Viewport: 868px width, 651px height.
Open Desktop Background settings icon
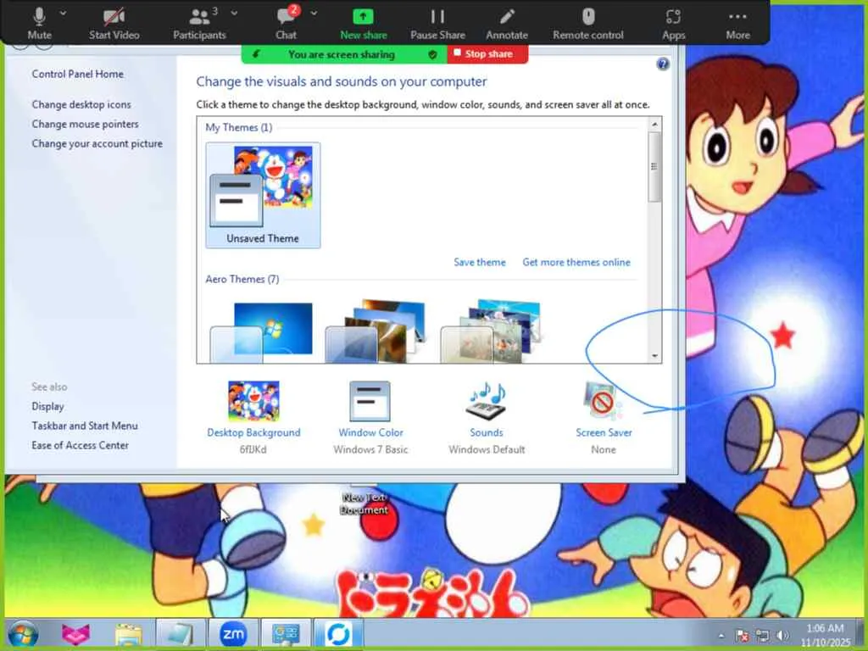253,401
